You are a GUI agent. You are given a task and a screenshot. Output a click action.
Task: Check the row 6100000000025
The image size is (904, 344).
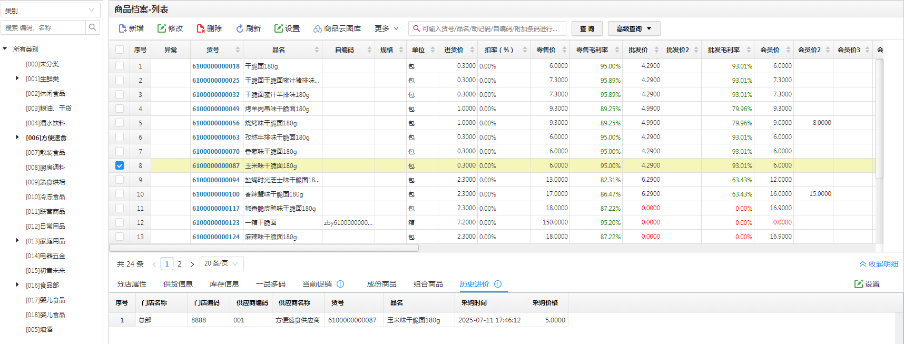(x=120, y=80)
